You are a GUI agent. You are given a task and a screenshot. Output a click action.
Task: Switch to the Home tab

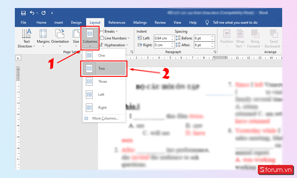[x=42, y=23]
